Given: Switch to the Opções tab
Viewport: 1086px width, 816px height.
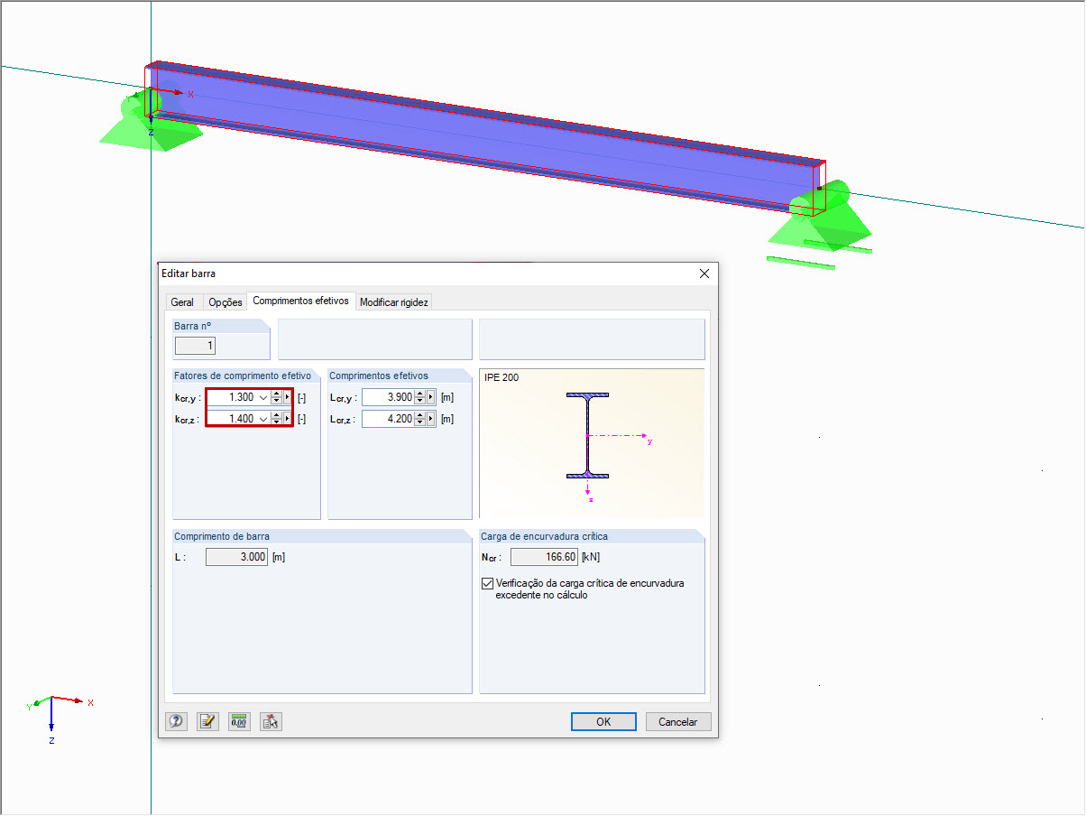Looking at the screenshot, I should [225, 302].
